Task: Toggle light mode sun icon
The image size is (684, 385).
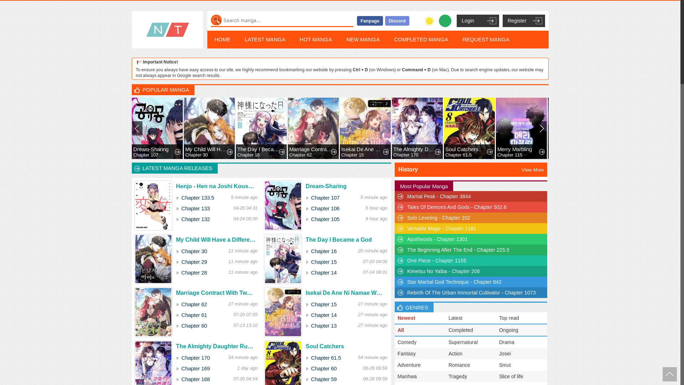Action: 429,21
